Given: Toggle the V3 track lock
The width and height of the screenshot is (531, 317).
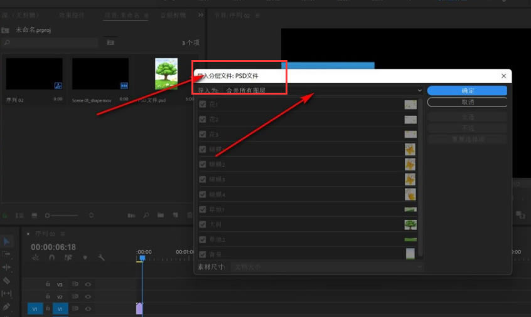Looking at the screenshot, I should pos(48,284).
